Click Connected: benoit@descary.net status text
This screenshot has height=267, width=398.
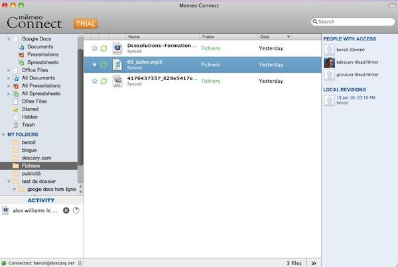tap(41, 263)
